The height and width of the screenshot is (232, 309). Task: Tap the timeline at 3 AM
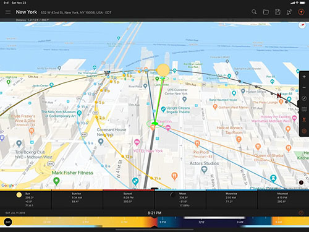[x=240, y=222]
